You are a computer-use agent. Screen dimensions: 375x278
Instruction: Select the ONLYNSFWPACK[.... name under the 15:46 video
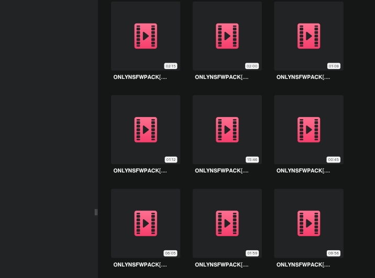click(222, 171)
